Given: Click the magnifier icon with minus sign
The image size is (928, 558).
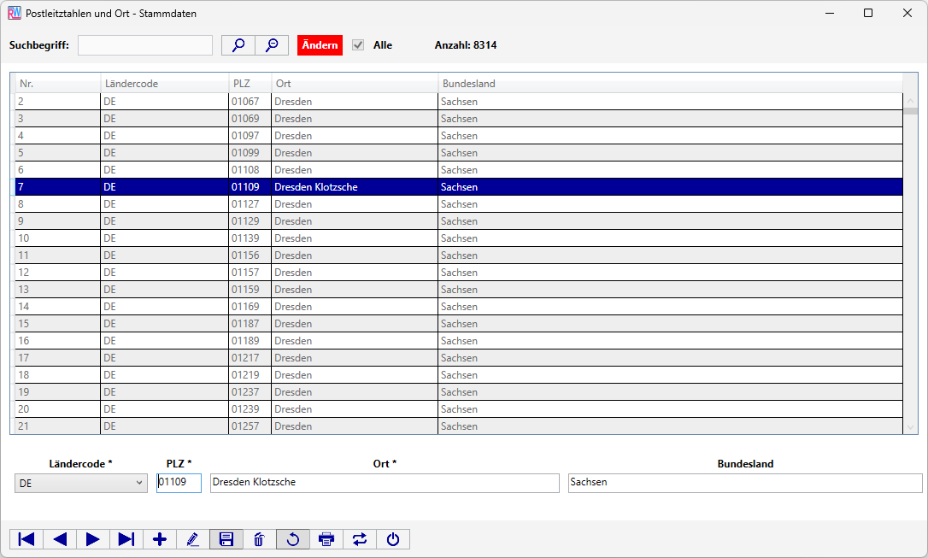Looking at the screenshot, I should [272, 45].
